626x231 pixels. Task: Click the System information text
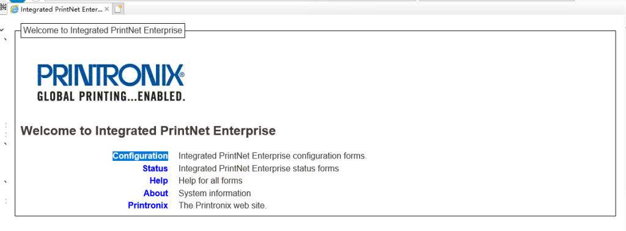[x=215, y=193]
